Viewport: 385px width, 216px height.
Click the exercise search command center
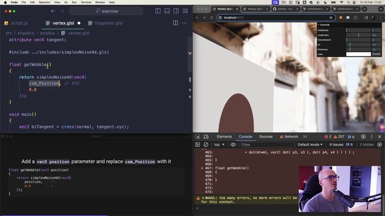[x=106, y=11]
